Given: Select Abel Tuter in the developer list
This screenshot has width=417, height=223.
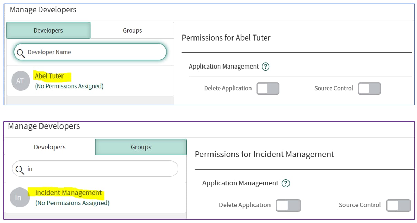Looking at the screenshot, I should 49,76.
